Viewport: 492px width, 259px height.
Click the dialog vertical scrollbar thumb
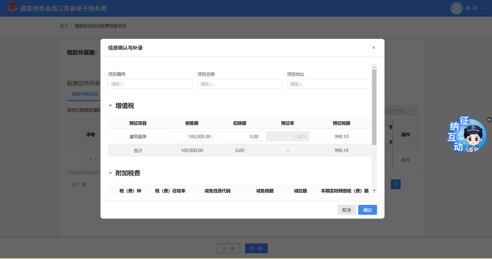[x=374, y=107]
